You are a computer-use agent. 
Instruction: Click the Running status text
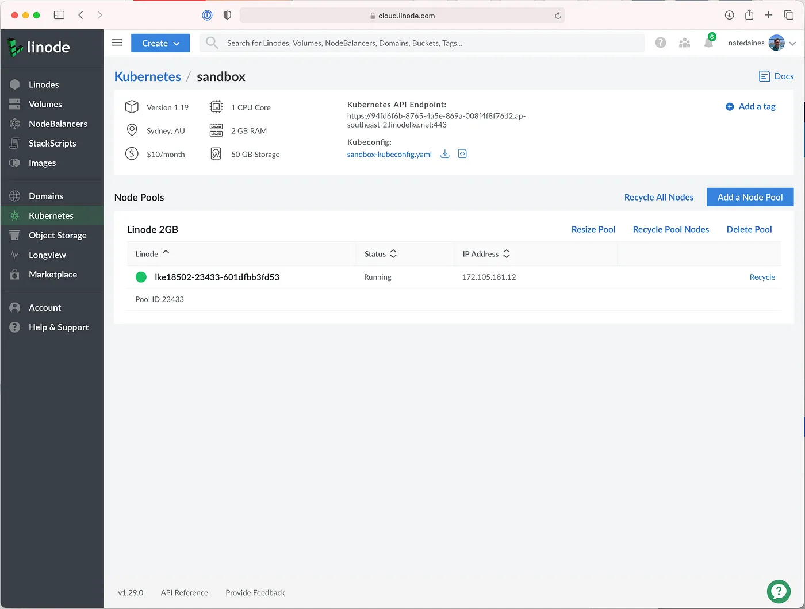tap(377, 277)
